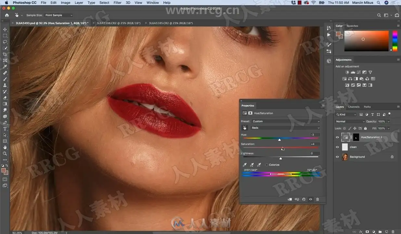The image size is (401, 234).
Task: Click the Saturation value field
Action: tap(315, 144)
